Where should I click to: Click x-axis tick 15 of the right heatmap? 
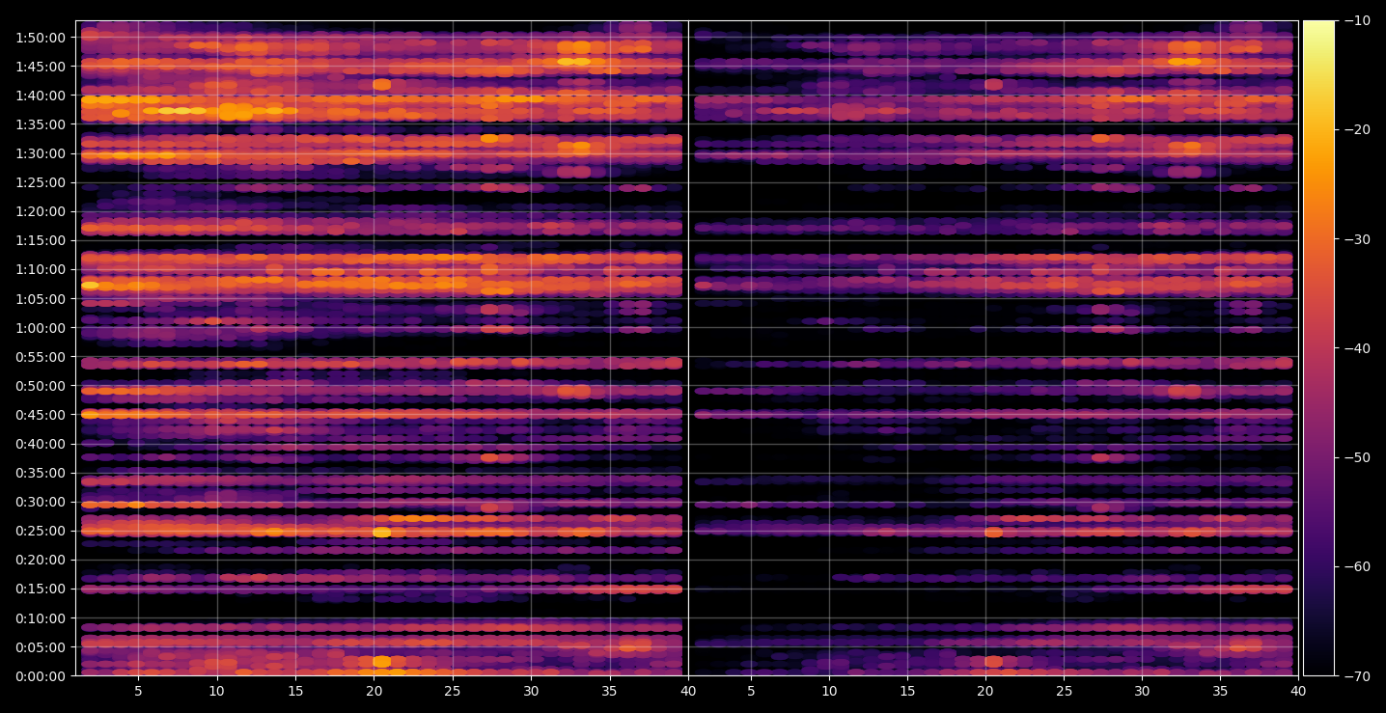907,691
